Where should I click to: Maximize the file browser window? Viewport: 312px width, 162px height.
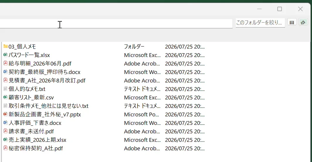(279, 9)
